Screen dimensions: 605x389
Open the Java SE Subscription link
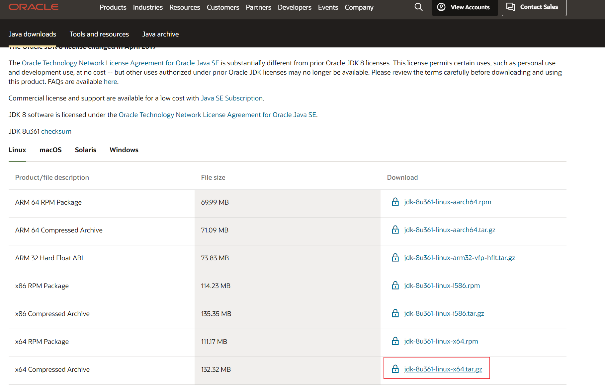232,98
